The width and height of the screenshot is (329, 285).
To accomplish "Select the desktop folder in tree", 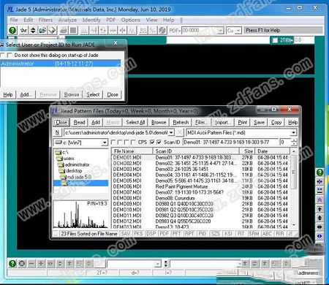I will tap(71, 171).
